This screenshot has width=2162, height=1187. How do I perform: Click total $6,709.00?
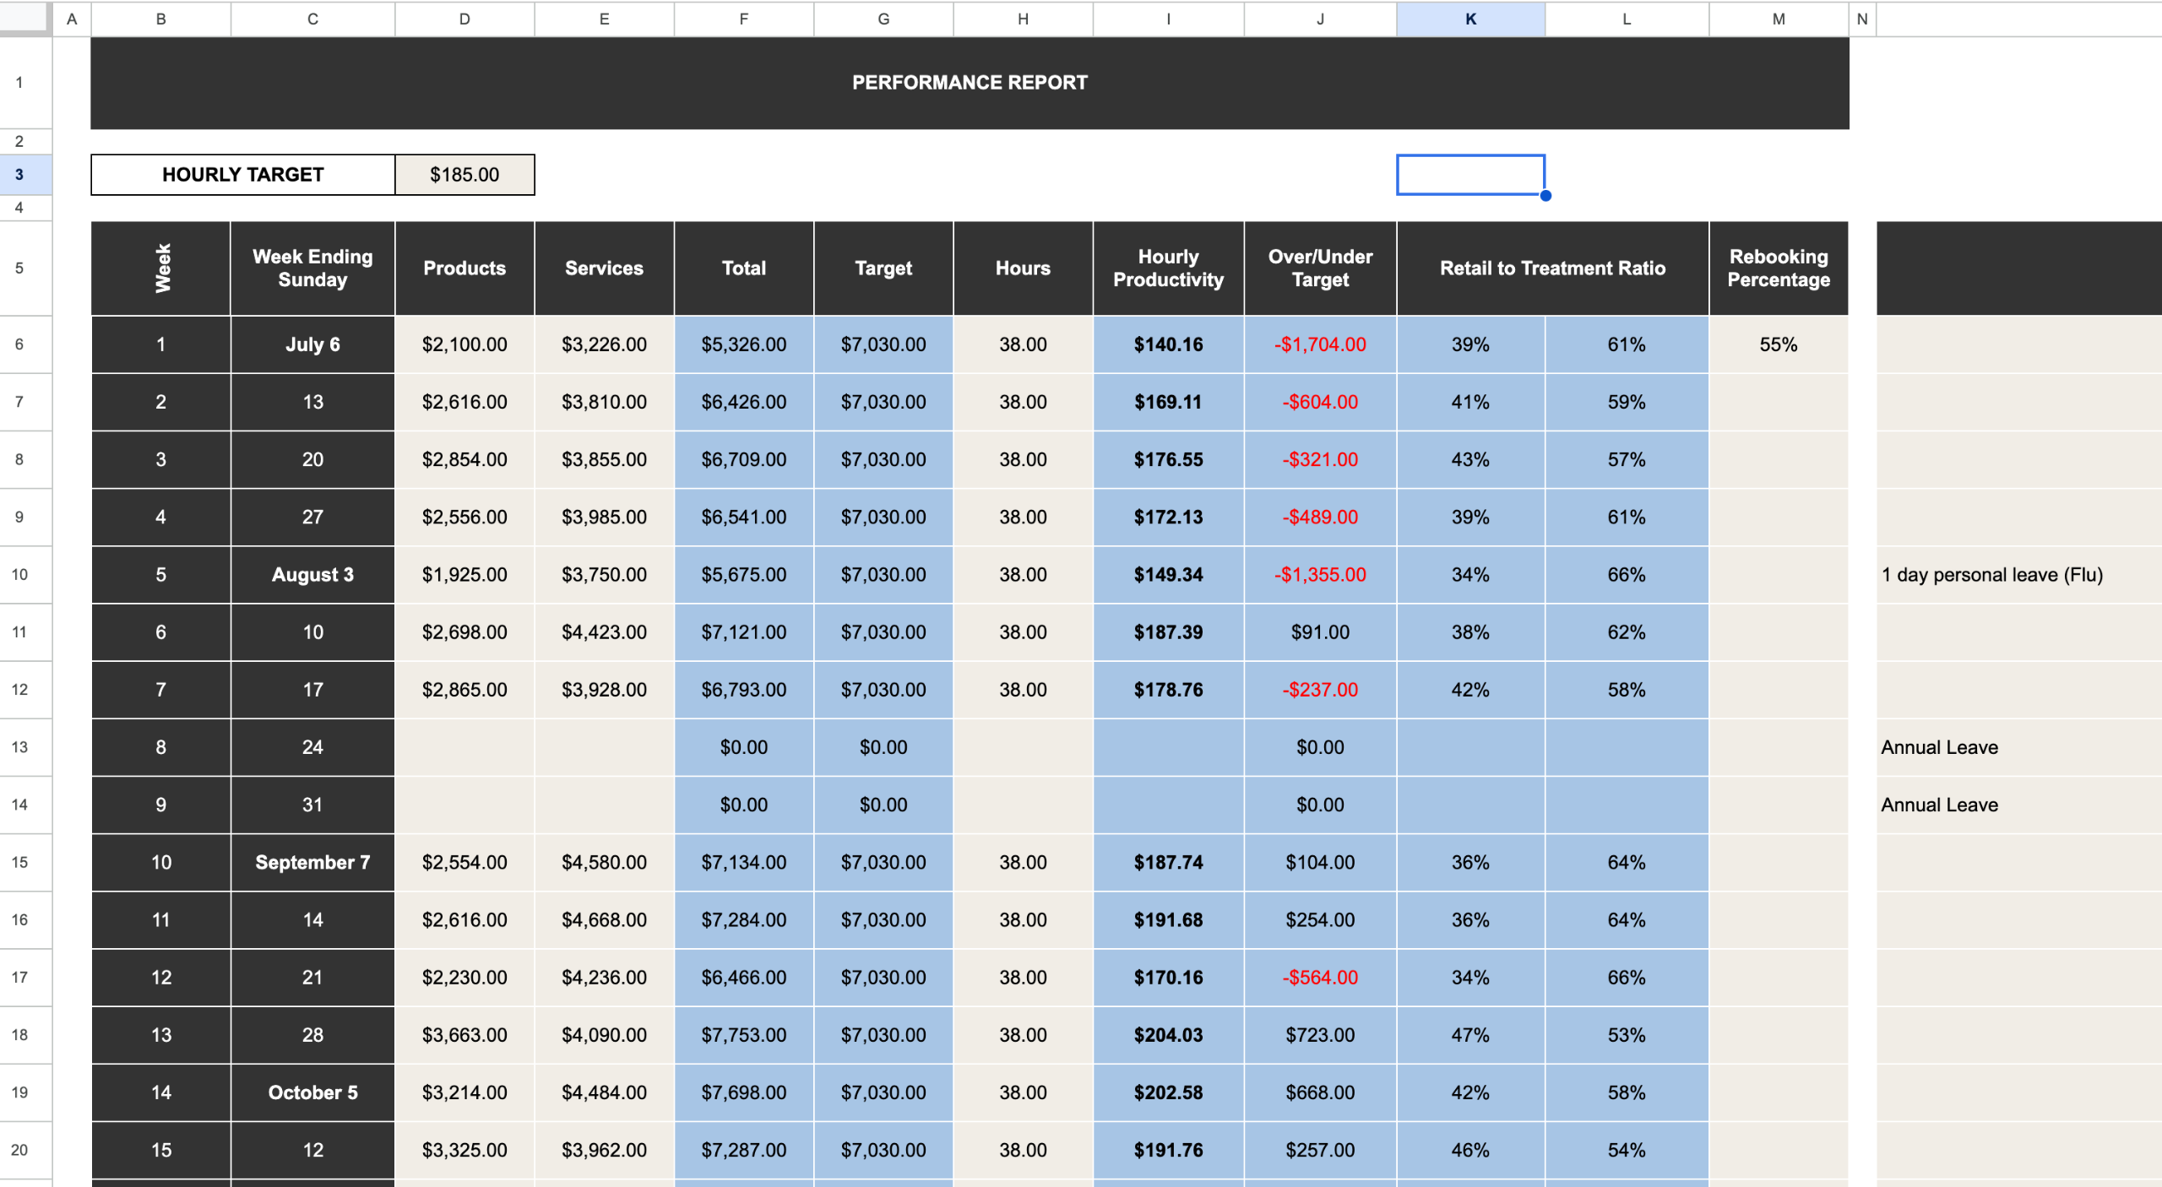pos(743,459)
